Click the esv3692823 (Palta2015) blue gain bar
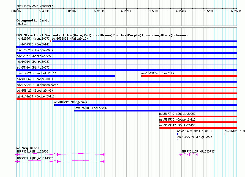Image resolution: width=245 pixels, height=177 pixels. 144,41
